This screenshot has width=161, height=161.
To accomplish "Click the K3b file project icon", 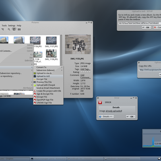I will [35, 91].
